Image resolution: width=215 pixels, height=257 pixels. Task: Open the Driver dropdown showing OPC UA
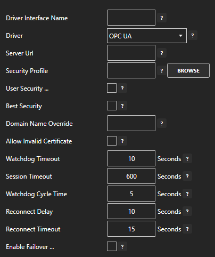147,36
